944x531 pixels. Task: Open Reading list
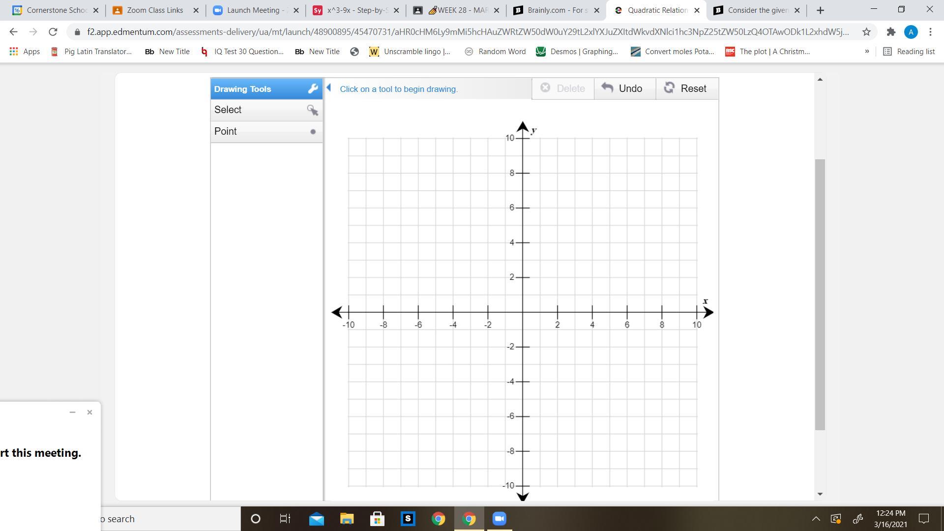pos(909,51)
